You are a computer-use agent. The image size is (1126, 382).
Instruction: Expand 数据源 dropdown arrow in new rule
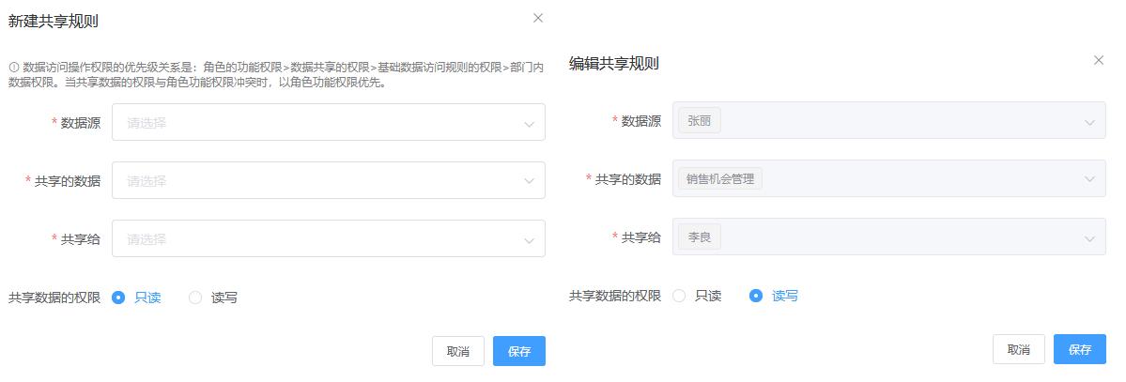(x=530, y=124)
